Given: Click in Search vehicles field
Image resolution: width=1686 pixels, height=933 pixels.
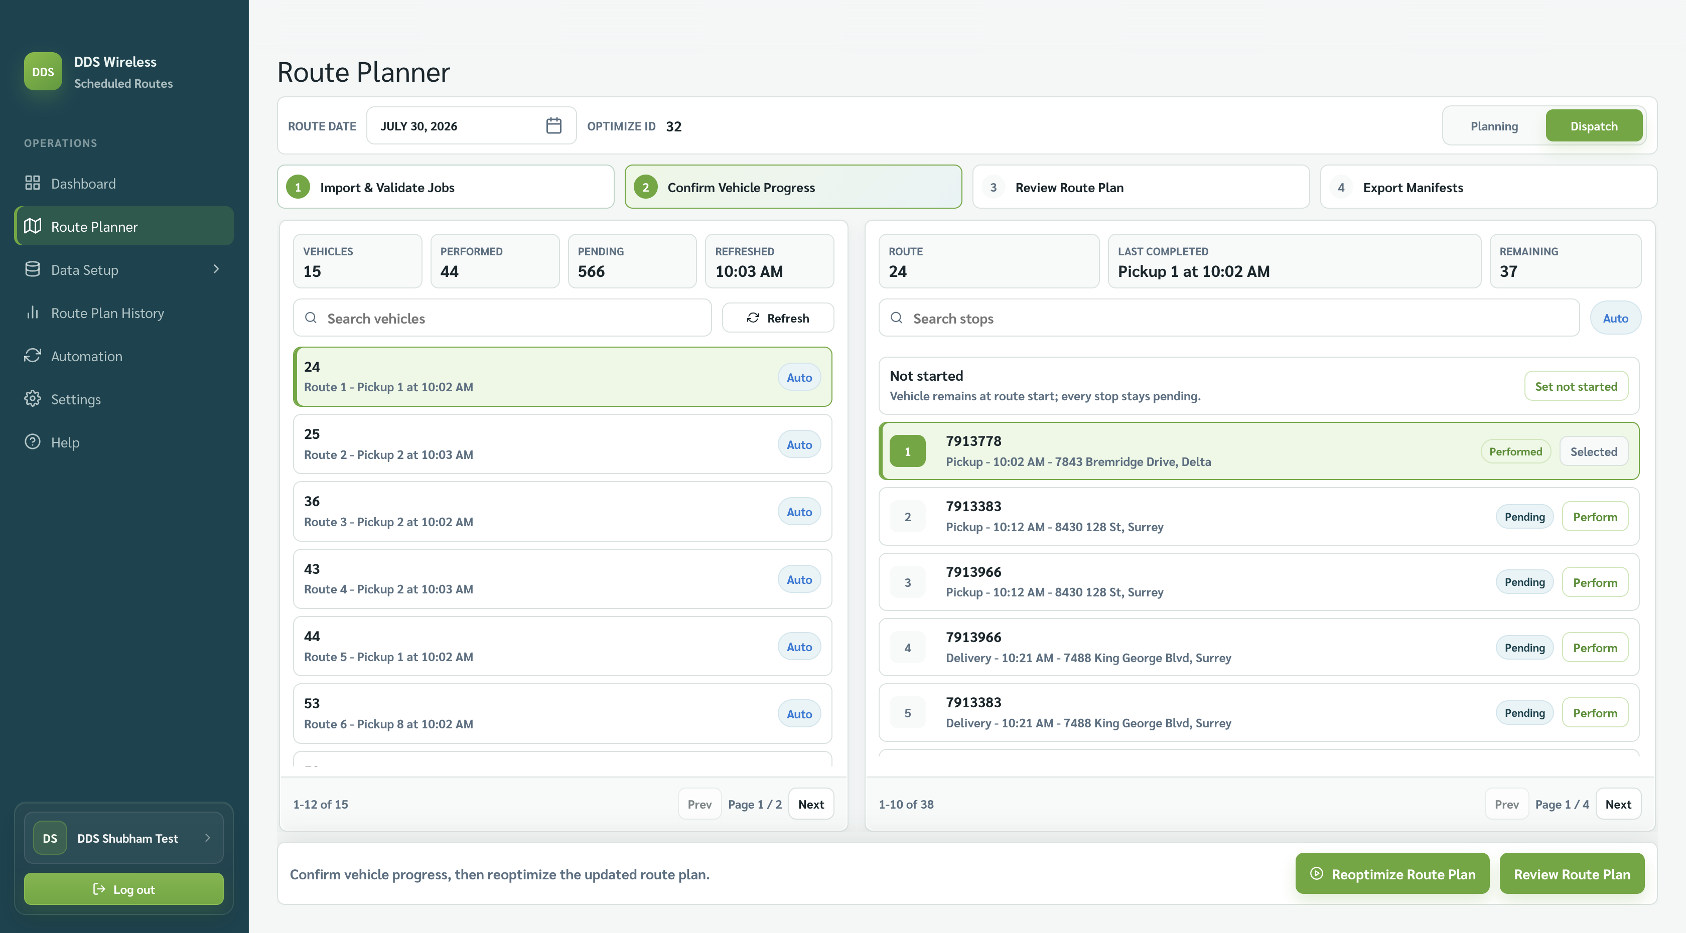Looking at the screenshot, I should click(x=502, y=319).
